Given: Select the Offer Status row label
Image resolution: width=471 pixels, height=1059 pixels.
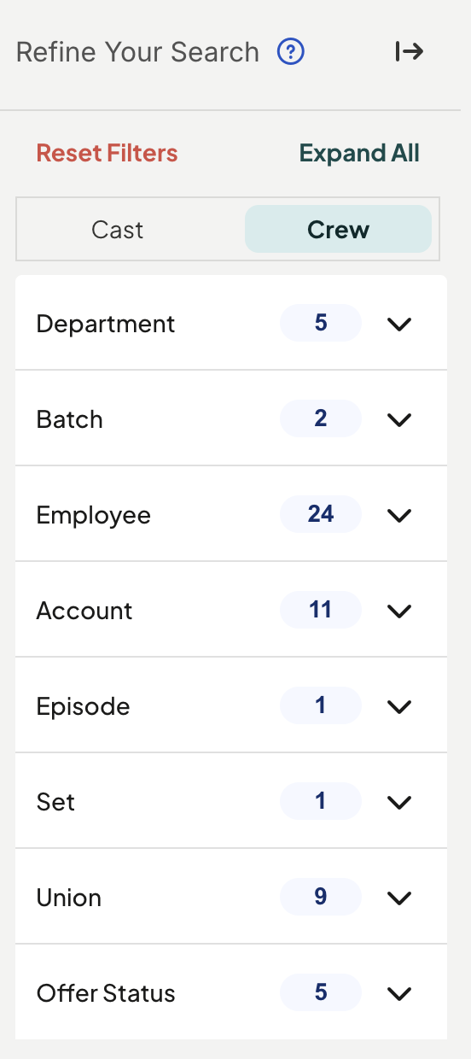Looking at the screenshot, I should pos(106,993).
